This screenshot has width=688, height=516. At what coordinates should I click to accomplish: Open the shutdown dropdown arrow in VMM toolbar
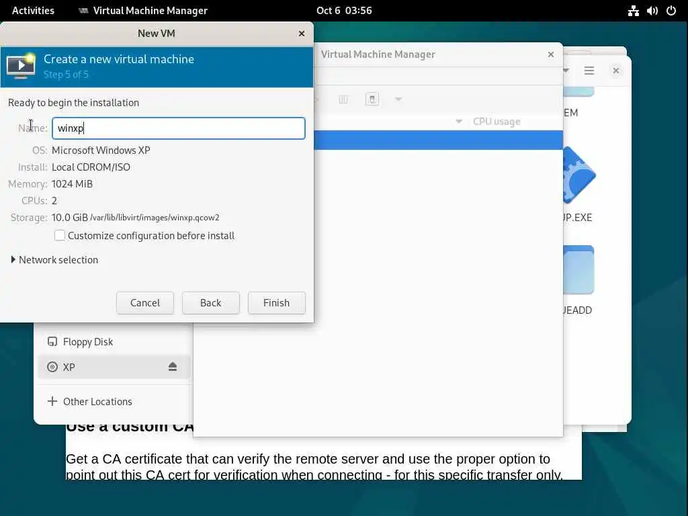[x=398, y=99]
